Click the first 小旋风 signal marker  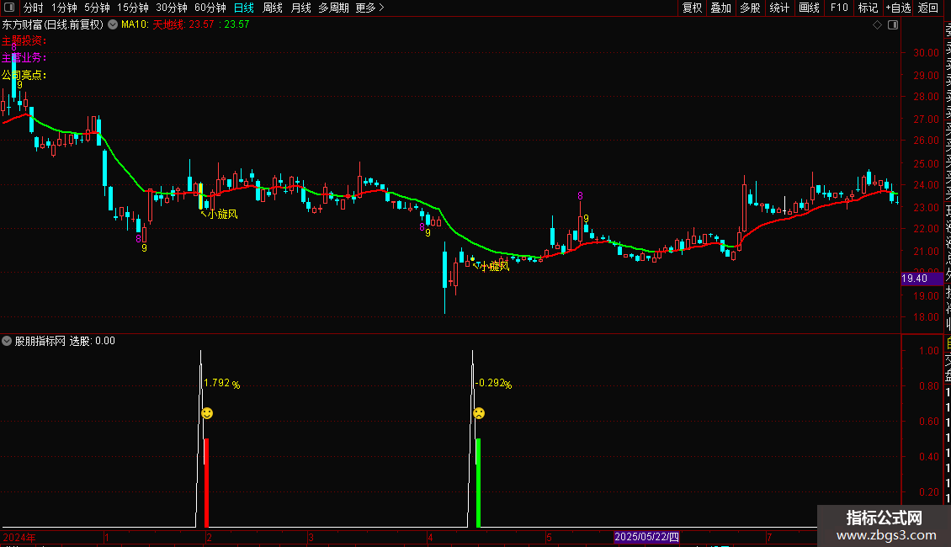coord(219,214)
